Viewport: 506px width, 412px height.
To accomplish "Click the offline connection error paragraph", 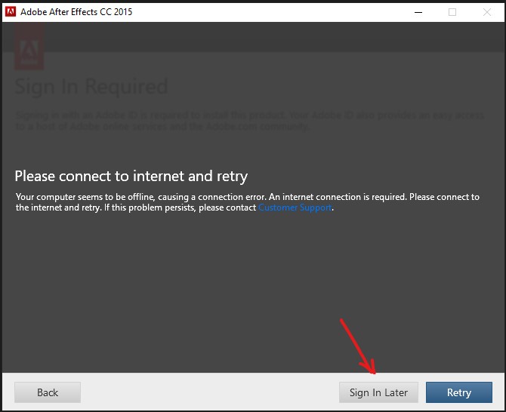I will (x=247, y=197).
